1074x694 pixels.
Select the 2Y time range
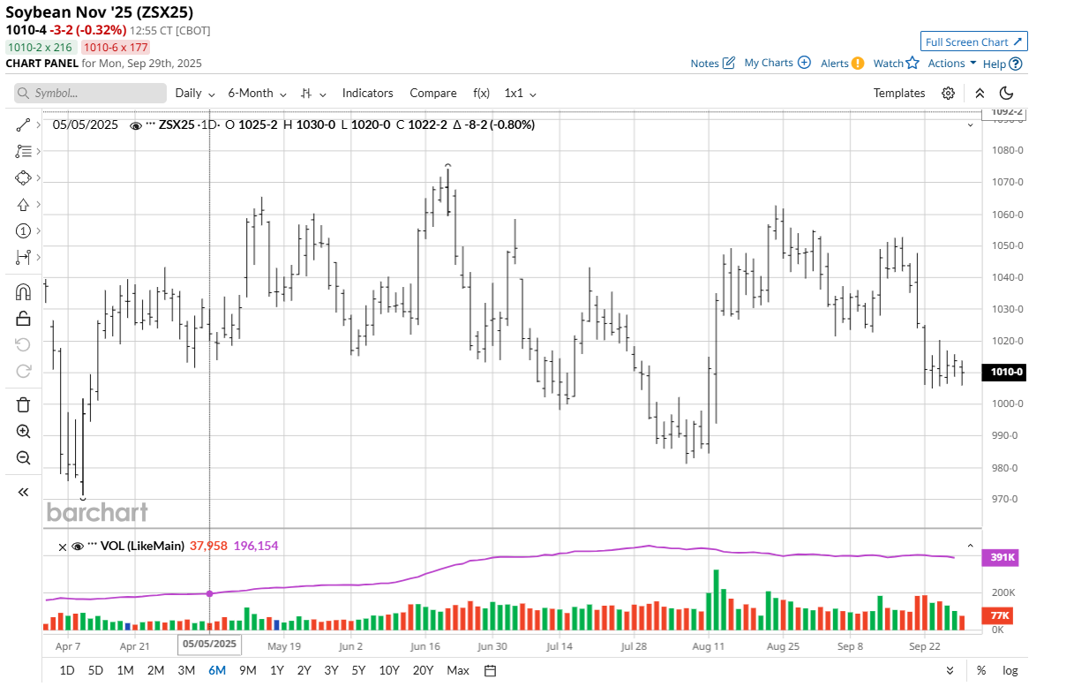[304, 670]
